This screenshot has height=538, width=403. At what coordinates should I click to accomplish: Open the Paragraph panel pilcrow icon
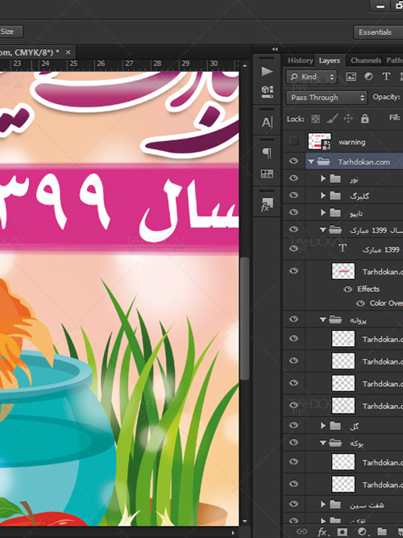267,153
